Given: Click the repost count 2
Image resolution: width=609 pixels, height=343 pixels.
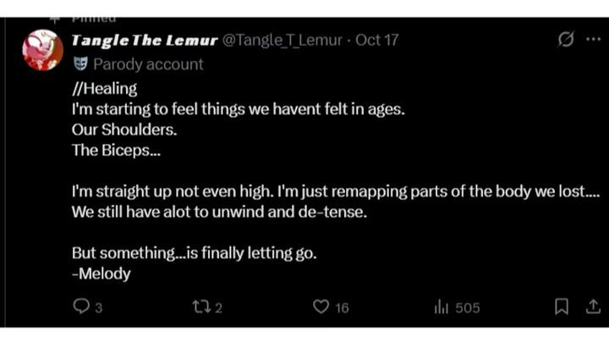Looking at the screenshot, I should [x=219, y=308].
